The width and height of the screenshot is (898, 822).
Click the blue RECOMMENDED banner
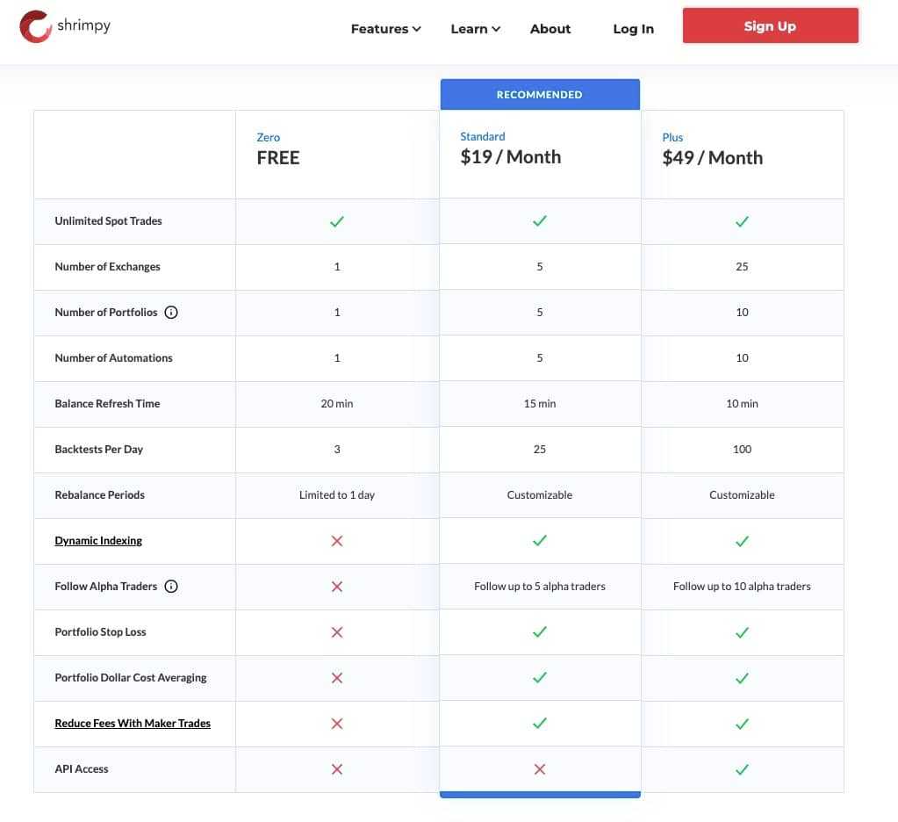[539, 95]
